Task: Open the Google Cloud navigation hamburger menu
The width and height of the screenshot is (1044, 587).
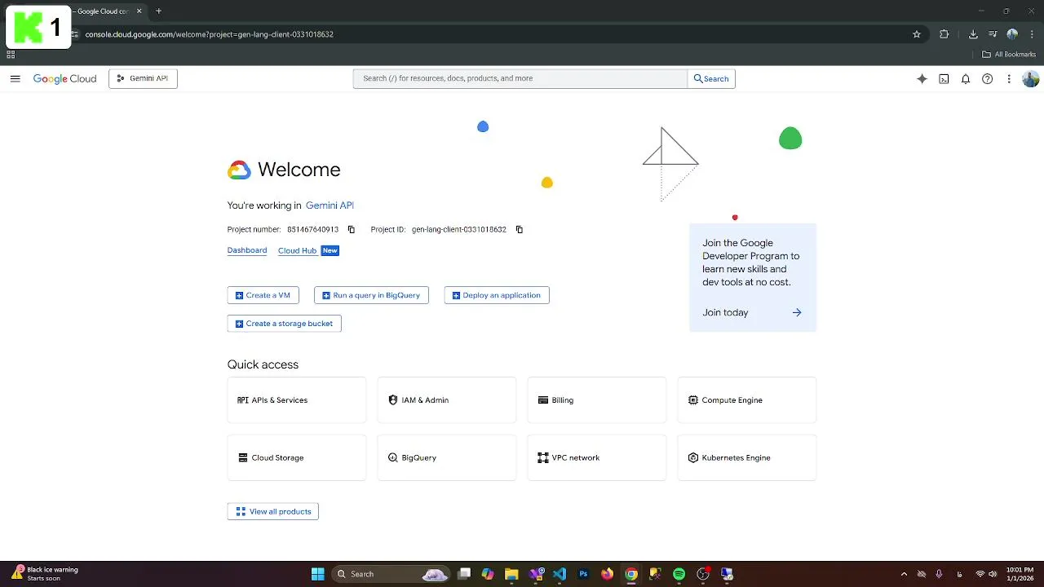Action: 15,78
